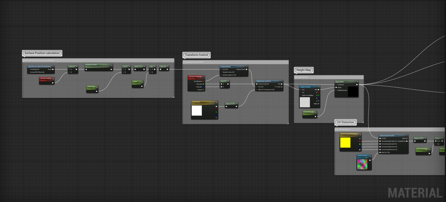Viewport: 446px width, 202px height.
Task: Toggle the Saturate node chevron
Action: (x=168, y=66)
